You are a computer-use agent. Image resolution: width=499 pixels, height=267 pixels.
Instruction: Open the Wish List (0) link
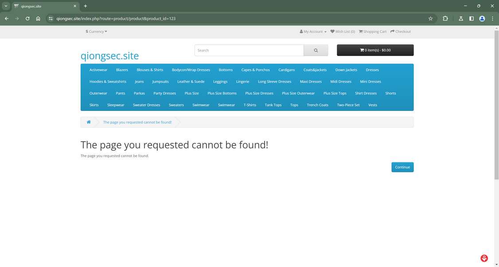tap(346, 31)
